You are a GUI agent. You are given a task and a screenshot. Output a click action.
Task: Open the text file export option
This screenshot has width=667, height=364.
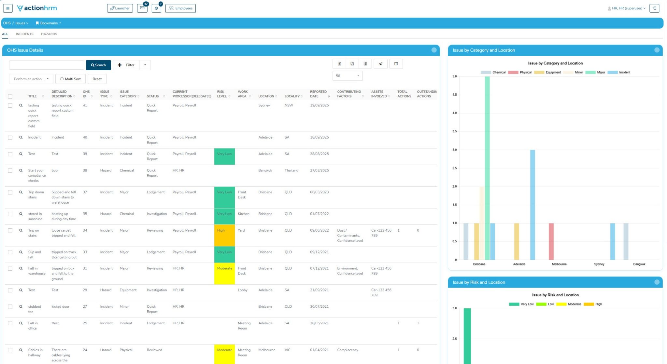point(339,64)
